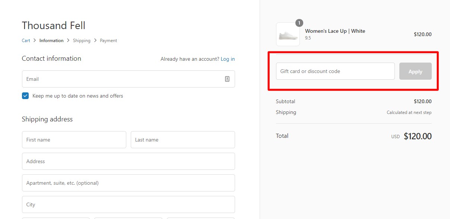Click the Already have an account text

click(190, 59)
